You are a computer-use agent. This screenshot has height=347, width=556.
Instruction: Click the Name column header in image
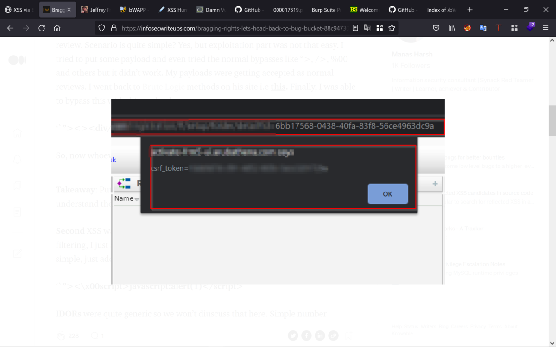(124, 198)
